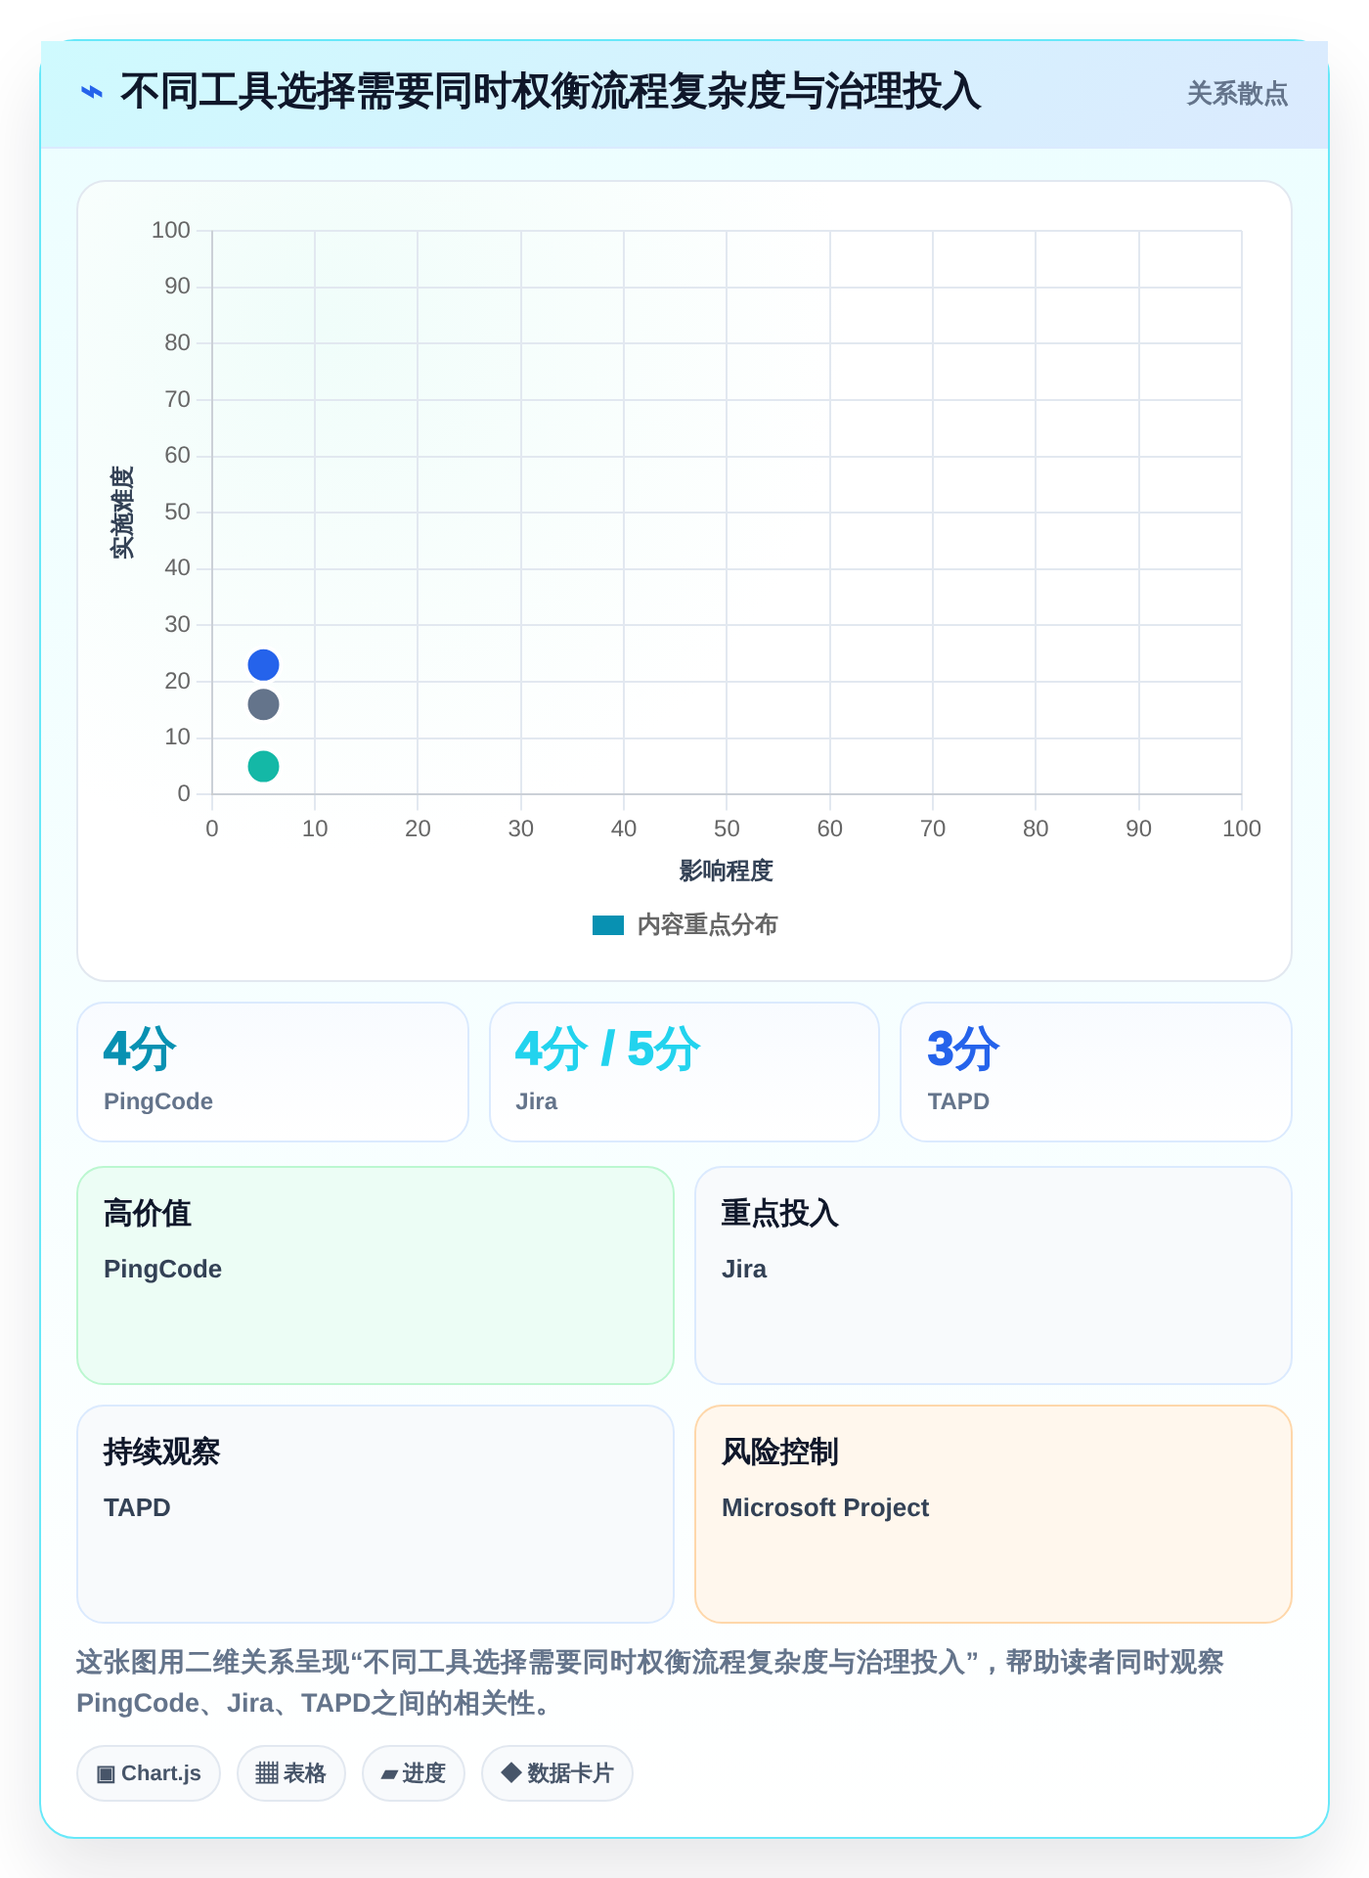Open the 重点投入 Jira quadrant card
Image resolution: width=1369 pixels, height=1878 pixels.
tap(994, 1275)
